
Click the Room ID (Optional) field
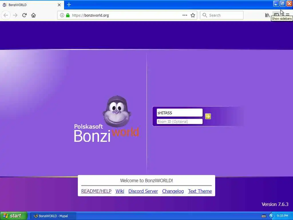[x=180, y=121]
